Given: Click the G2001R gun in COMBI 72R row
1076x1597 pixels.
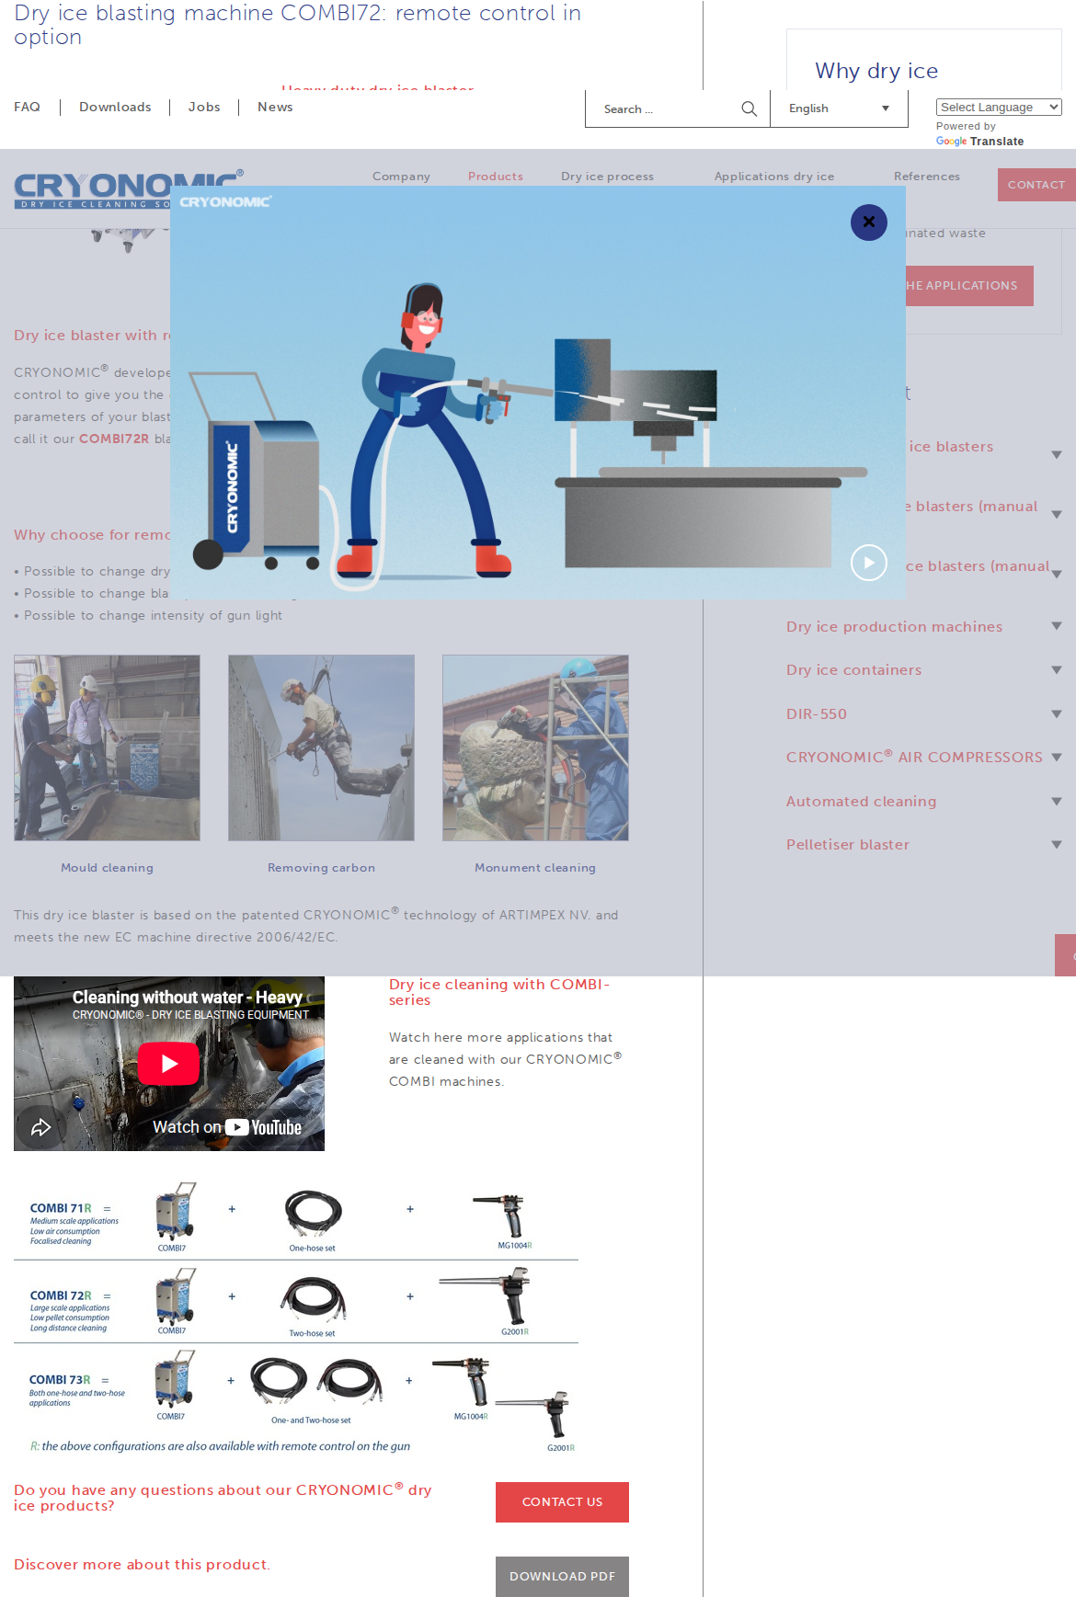Looking at the screenshot, I should [x=486, y=1295].
